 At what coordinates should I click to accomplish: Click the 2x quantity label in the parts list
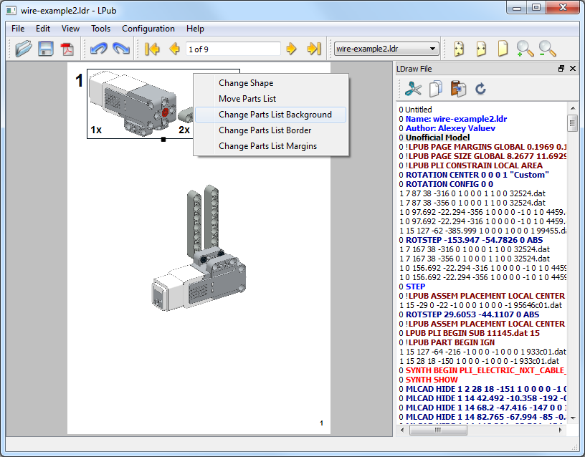click(x=184, y=130)
